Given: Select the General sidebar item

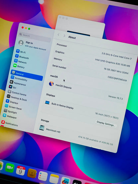Looking at the screenshot, I should (27, 75).
